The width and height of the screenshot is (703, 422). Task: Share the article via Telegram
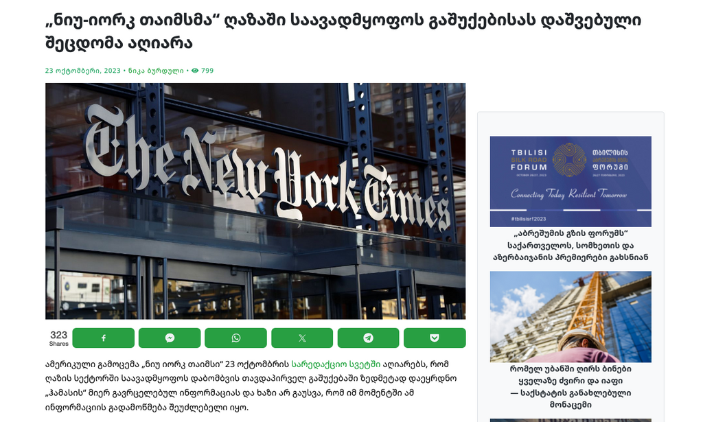(x=368, y=338)
